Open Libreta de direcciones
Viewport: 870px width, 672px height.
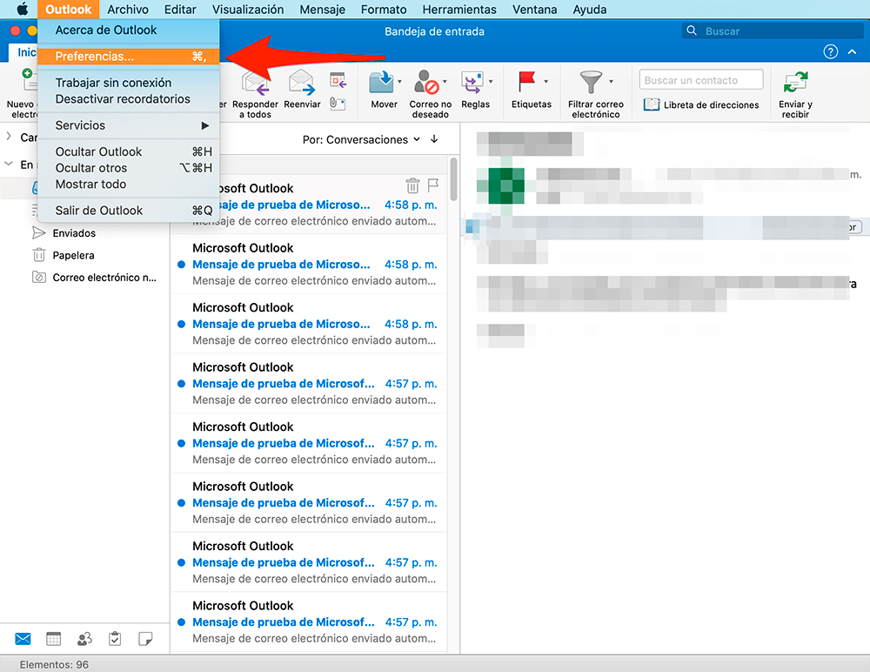coord(701,104)
